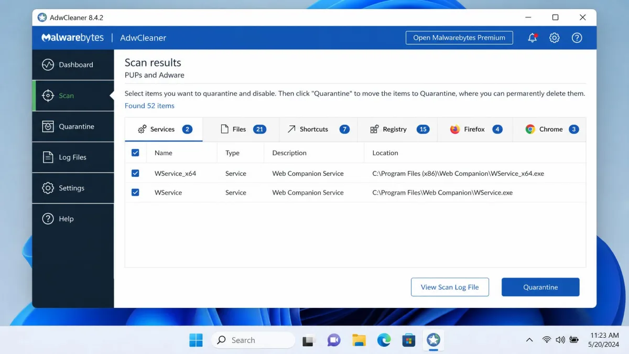Image resolution: width=629 pixels, height=354 pixels.
Task: Uncheck the WService row checkbox
Action: click(135, 192)
